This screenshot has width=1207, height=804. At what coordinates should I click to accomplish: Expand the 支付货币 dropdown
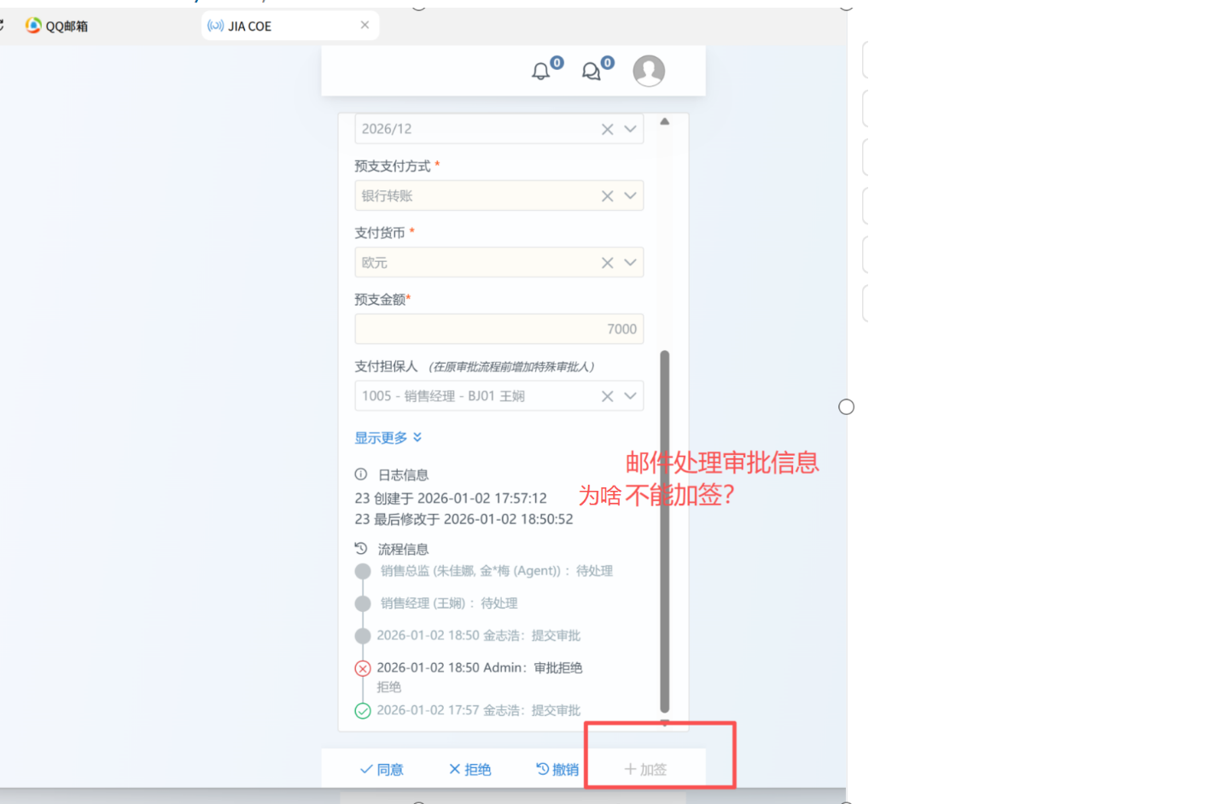click(630, 263)
